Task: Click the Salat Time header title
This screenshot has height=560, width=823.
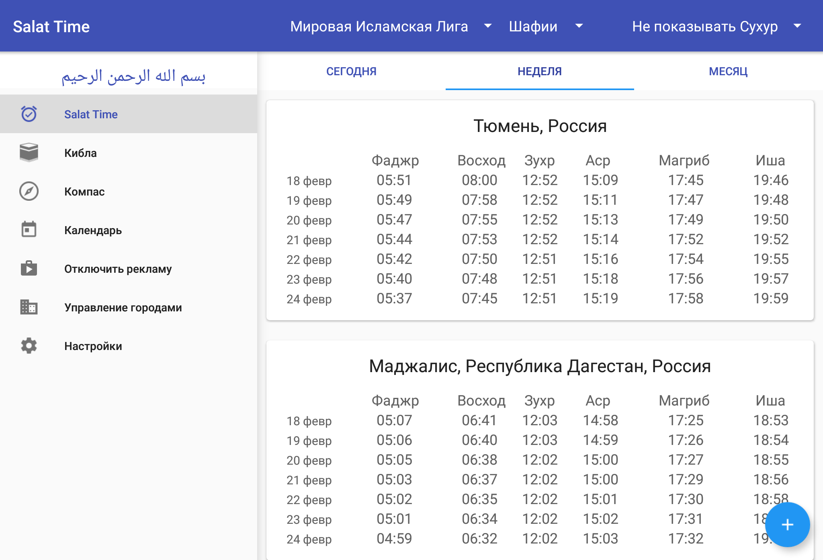Action: point(51,27)
